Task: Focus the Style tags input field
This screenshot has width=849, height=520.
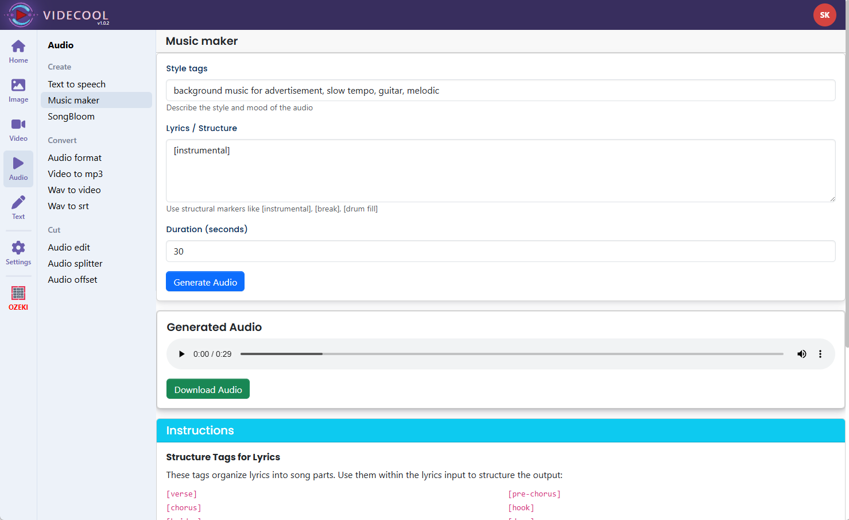Action: tap(500, 91)
